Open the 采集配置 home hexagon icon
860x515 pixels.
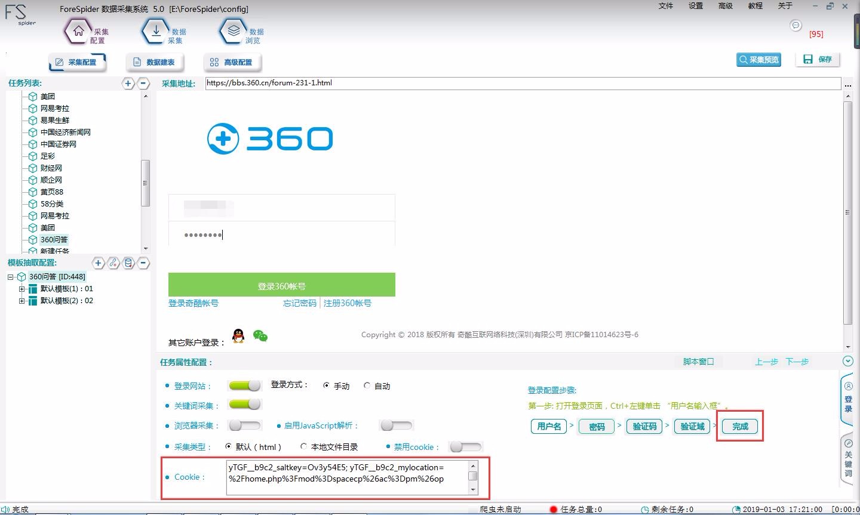(78, 32)
